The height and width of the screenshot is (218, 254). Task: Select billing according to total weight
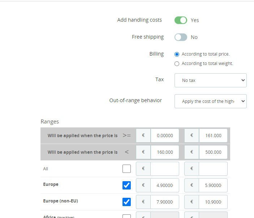click(177, 64)
